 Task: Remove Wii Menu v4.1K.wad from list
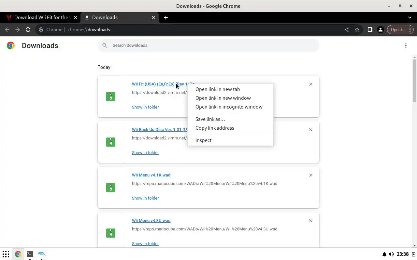(311, 175)
